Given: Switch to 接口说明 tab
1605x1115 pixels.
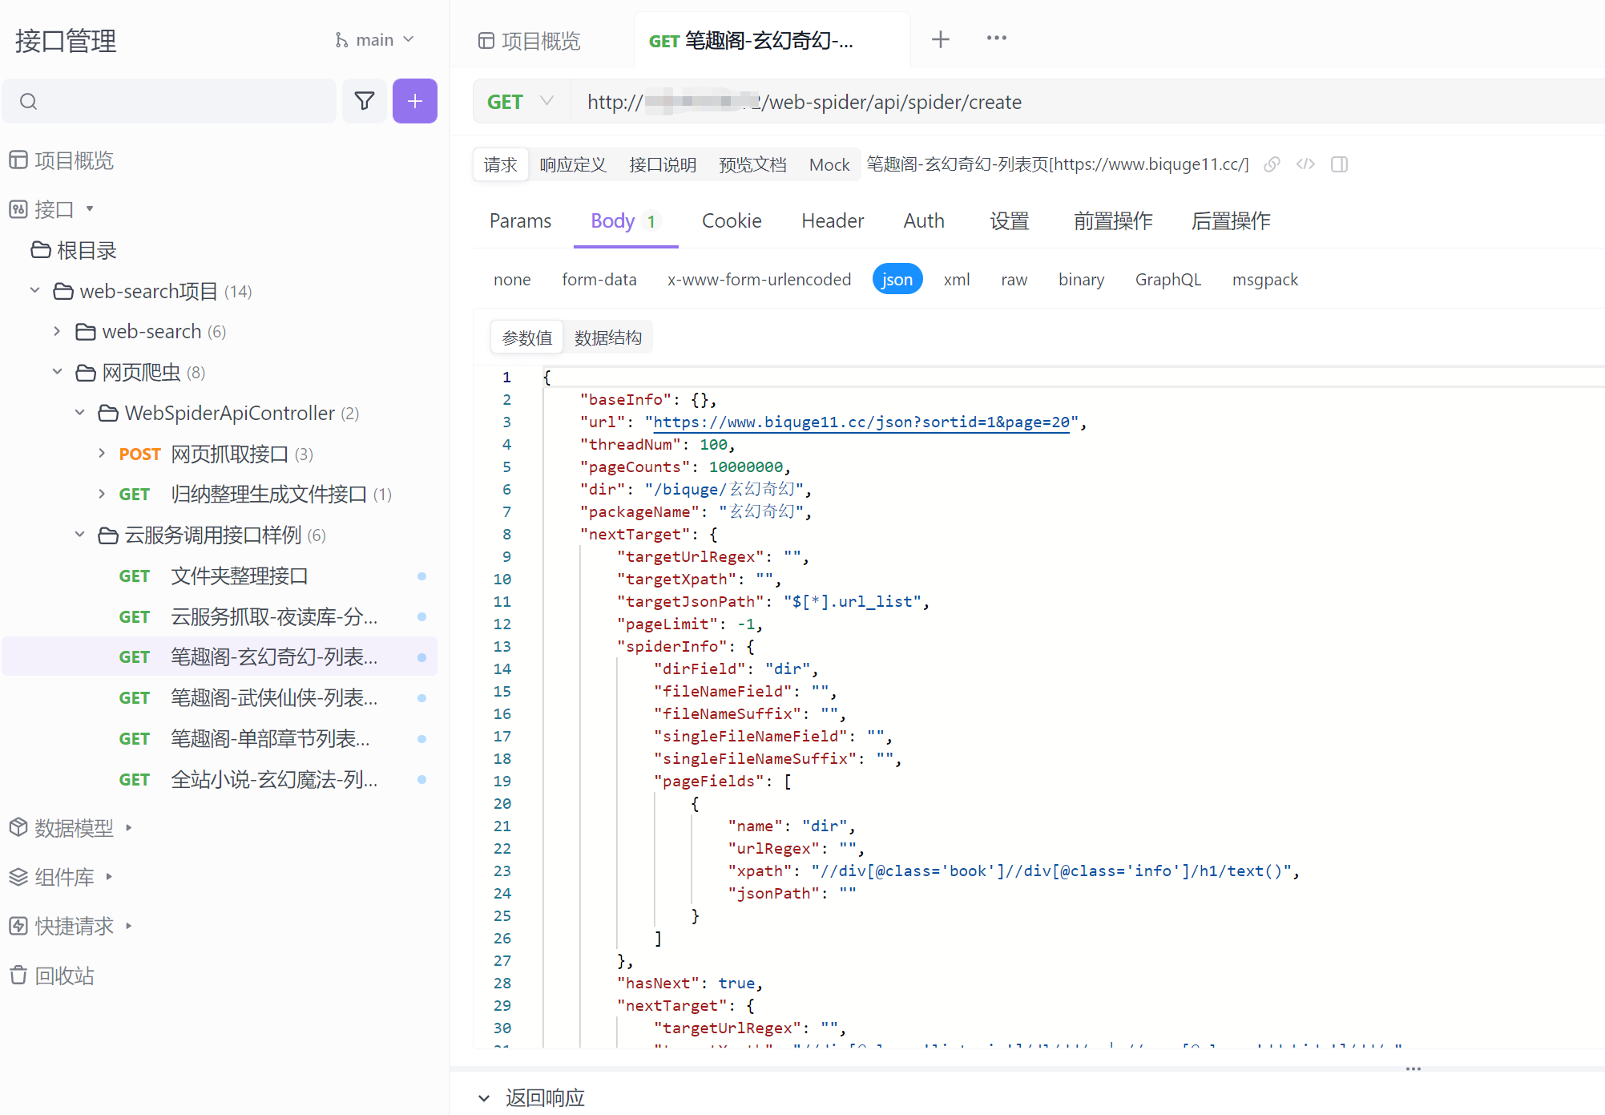Looking at the screenshot, I should point(663,164).
